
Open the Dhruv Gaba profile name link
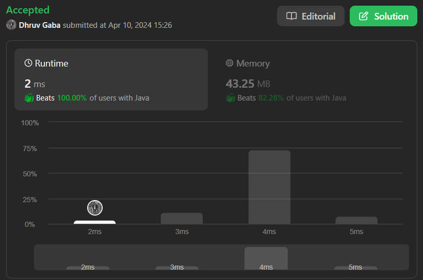pos(39,25)
